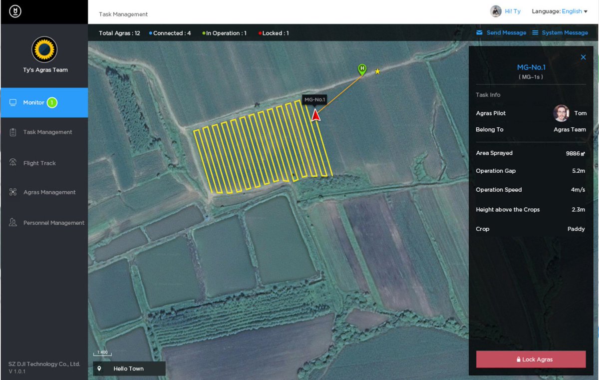
Task: Close the MG-No.1 info panel
Action: (583, 57)
